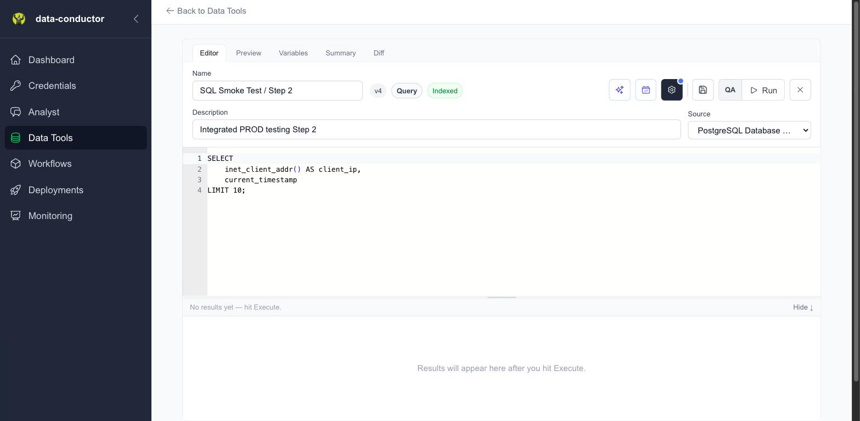
Task: Switch to the Diff tab
Action: pos(379,53)
